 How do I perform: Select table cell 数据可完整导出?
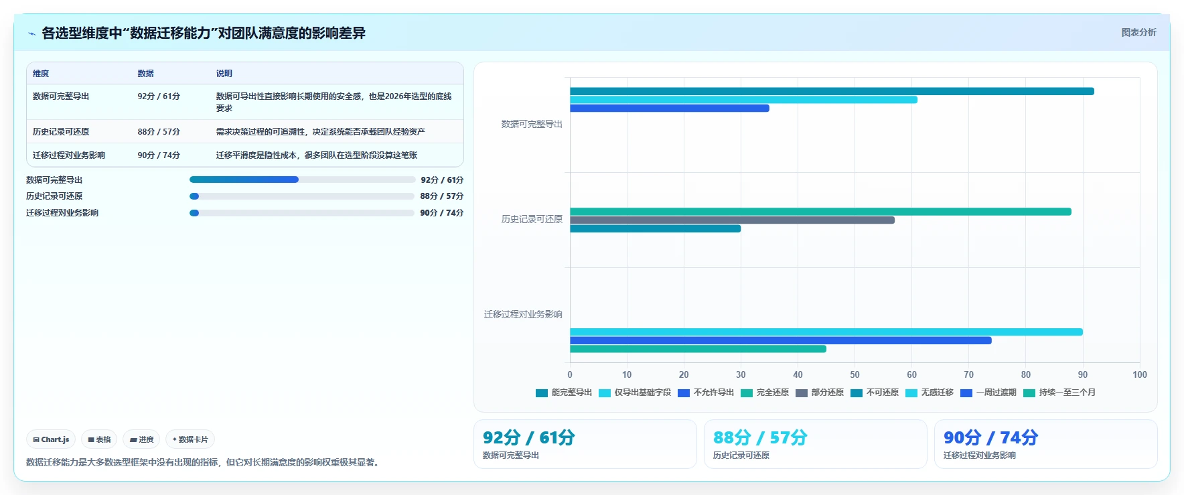(61, 96)
